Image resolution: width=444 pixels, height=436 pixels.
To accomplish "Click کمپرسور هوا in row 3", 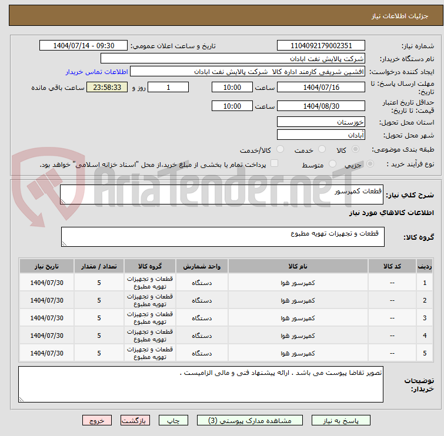I will point(298,318).
